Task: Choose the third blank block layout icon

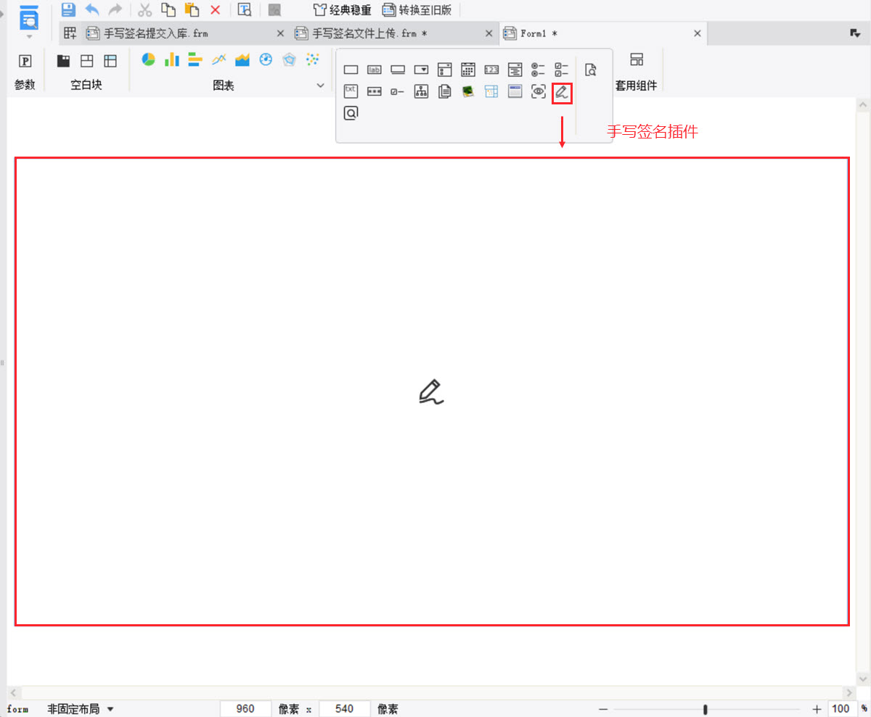Action: pyautogui.click(x=110, y=61)
